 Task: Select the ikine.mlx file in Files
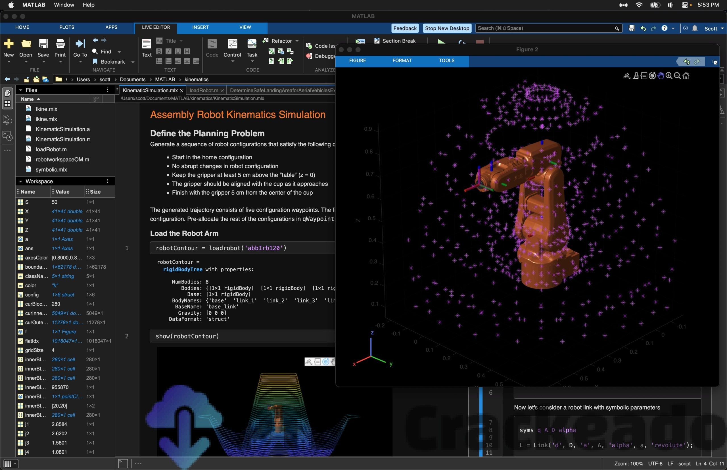pos(46,119)
